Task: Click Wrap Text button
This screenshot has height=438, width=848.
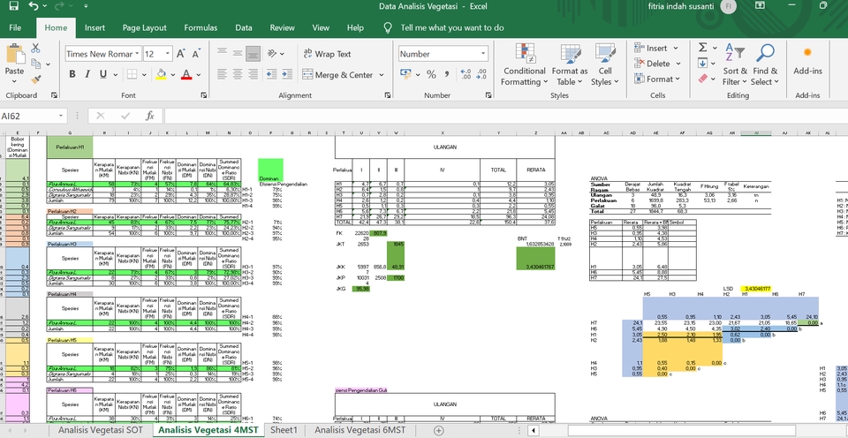Action: click(x=327, y=54)
